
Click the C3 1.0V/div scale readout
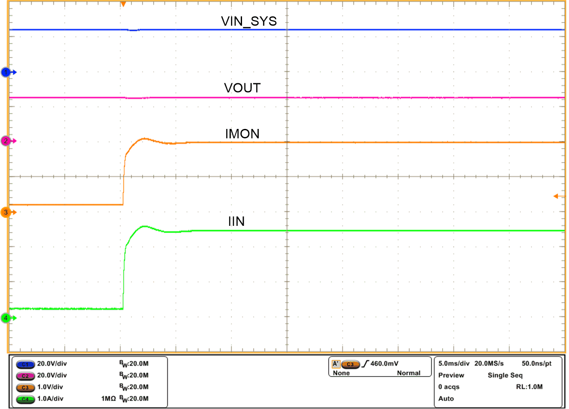coord(50,387)
